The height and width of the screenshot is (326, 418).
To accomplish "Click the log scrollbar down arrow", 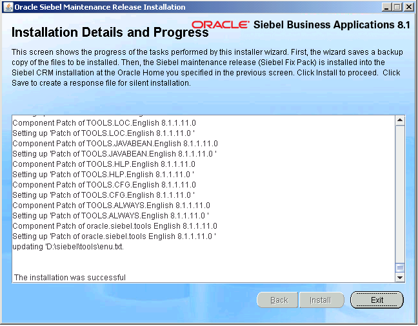I will point(400,277).
